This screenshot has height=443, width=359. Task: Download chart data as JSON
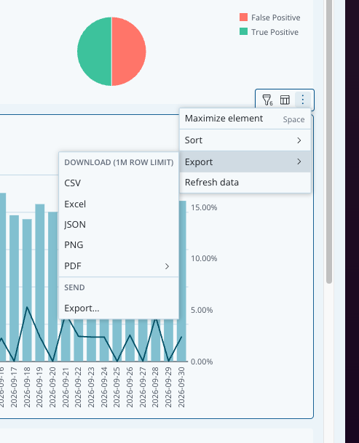119,224
